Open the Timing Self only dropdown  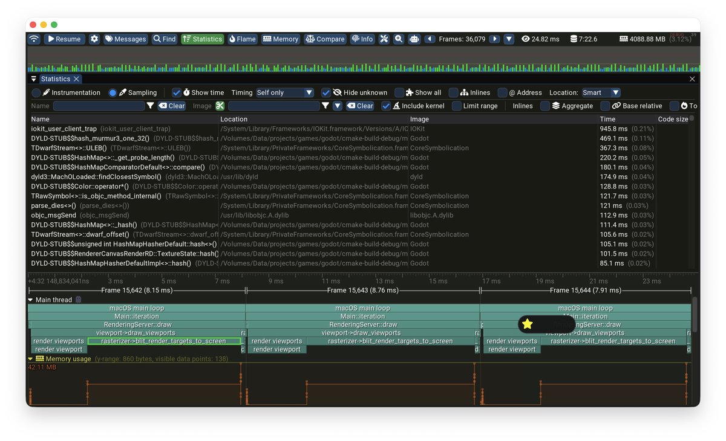284,92
